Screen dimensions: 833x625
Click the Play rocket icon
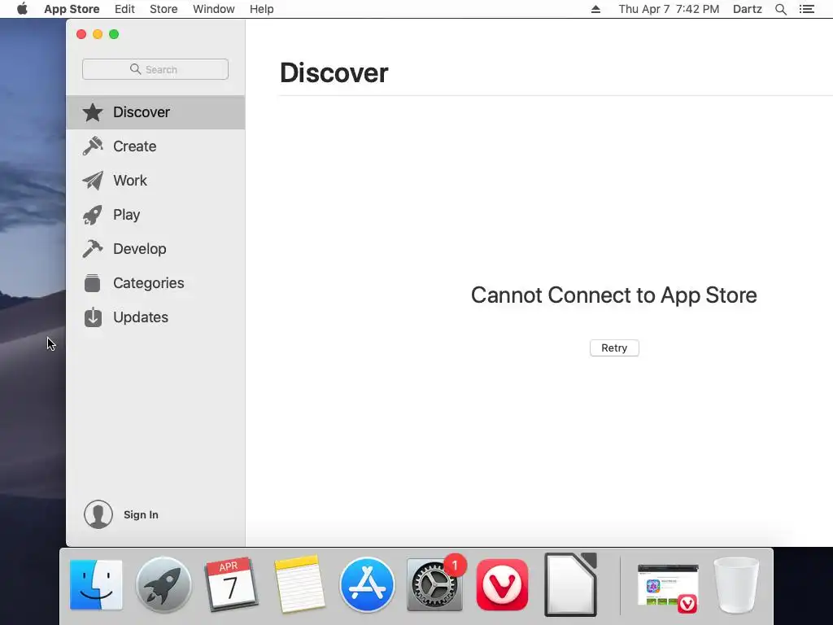(93, 215)
